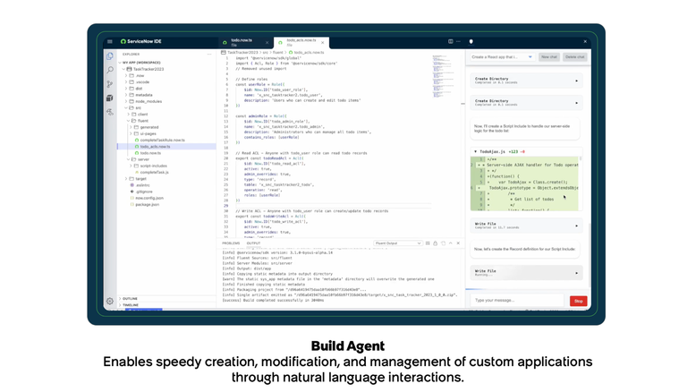Switch to the todo.now.ts tab
696x392 pixels.
pos(246,42)
